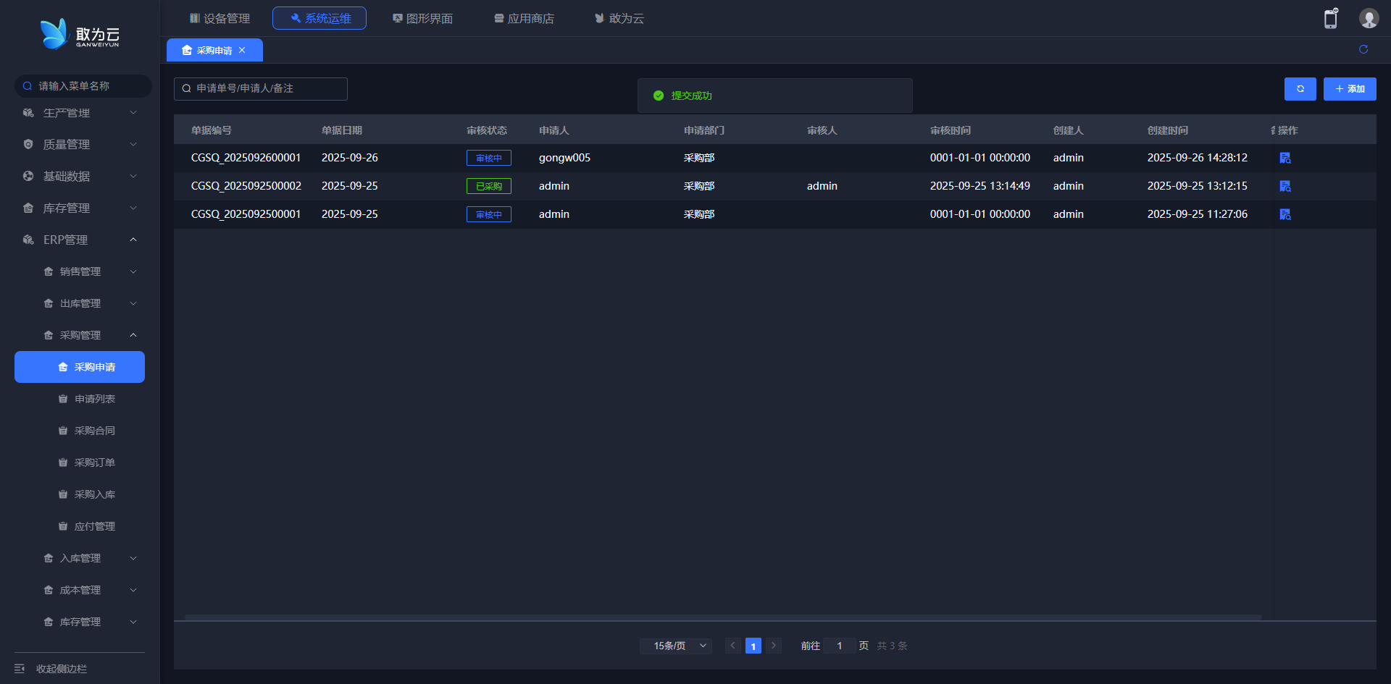The image size is (1391, 684).
Task: Click the mobile device icon in header
Action: pos(1330,19)
